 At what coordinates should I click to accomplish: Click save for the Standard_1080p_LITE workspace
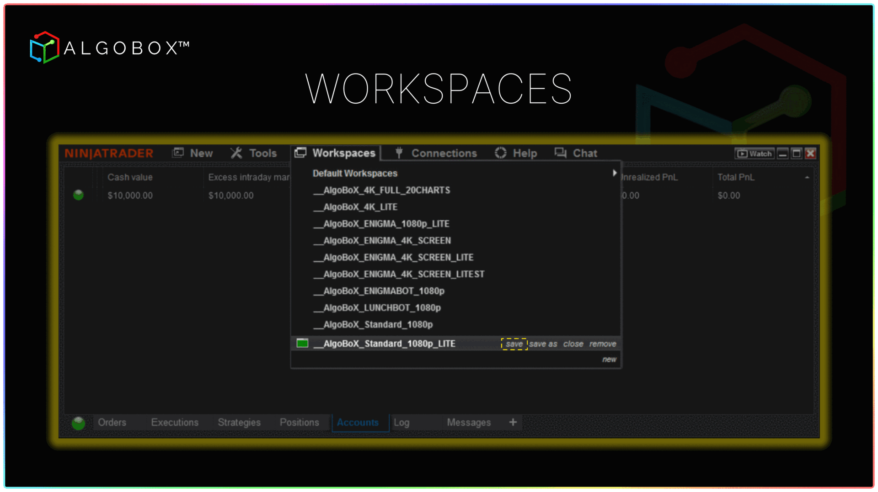coord(514,344)
